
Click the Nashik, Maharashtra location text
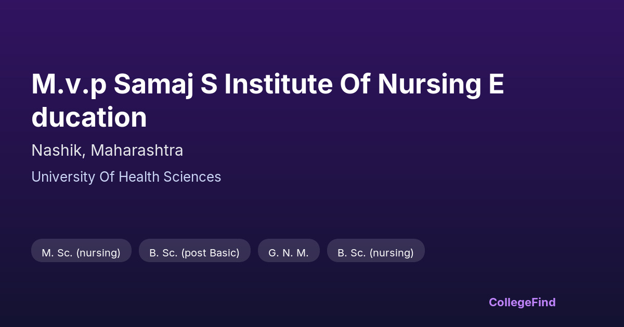(x=107, y=151)
